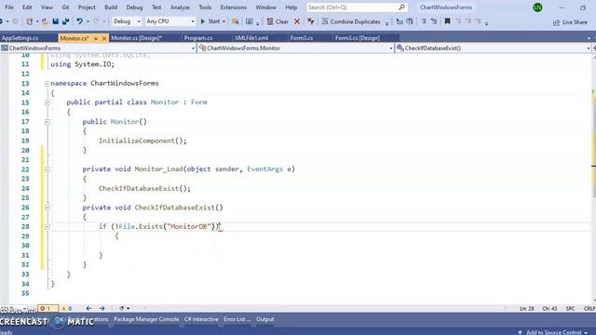The height and width of the screenshot is (335, 596).
Task: Click the error count indicator showing 1
Action: (47, 308)
